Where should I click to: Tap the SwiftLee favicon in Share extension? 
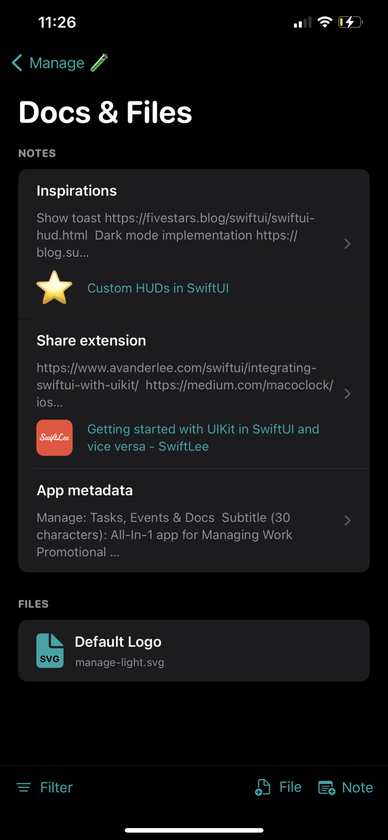54,437
